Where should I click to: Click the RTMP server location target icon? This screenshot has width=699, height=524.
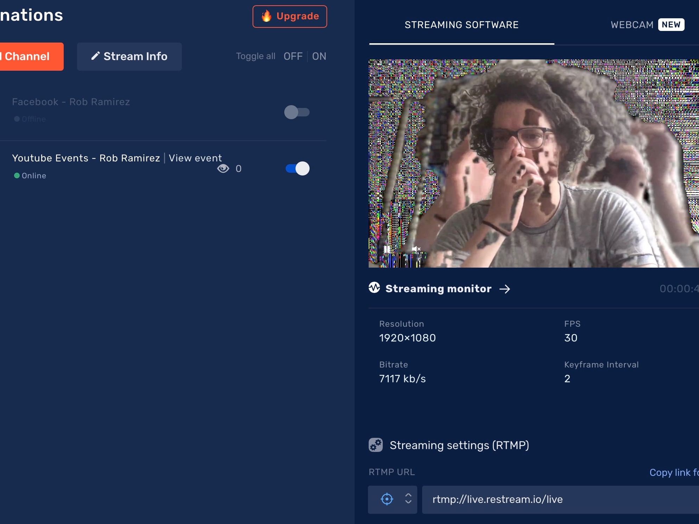tap(387, 499)
